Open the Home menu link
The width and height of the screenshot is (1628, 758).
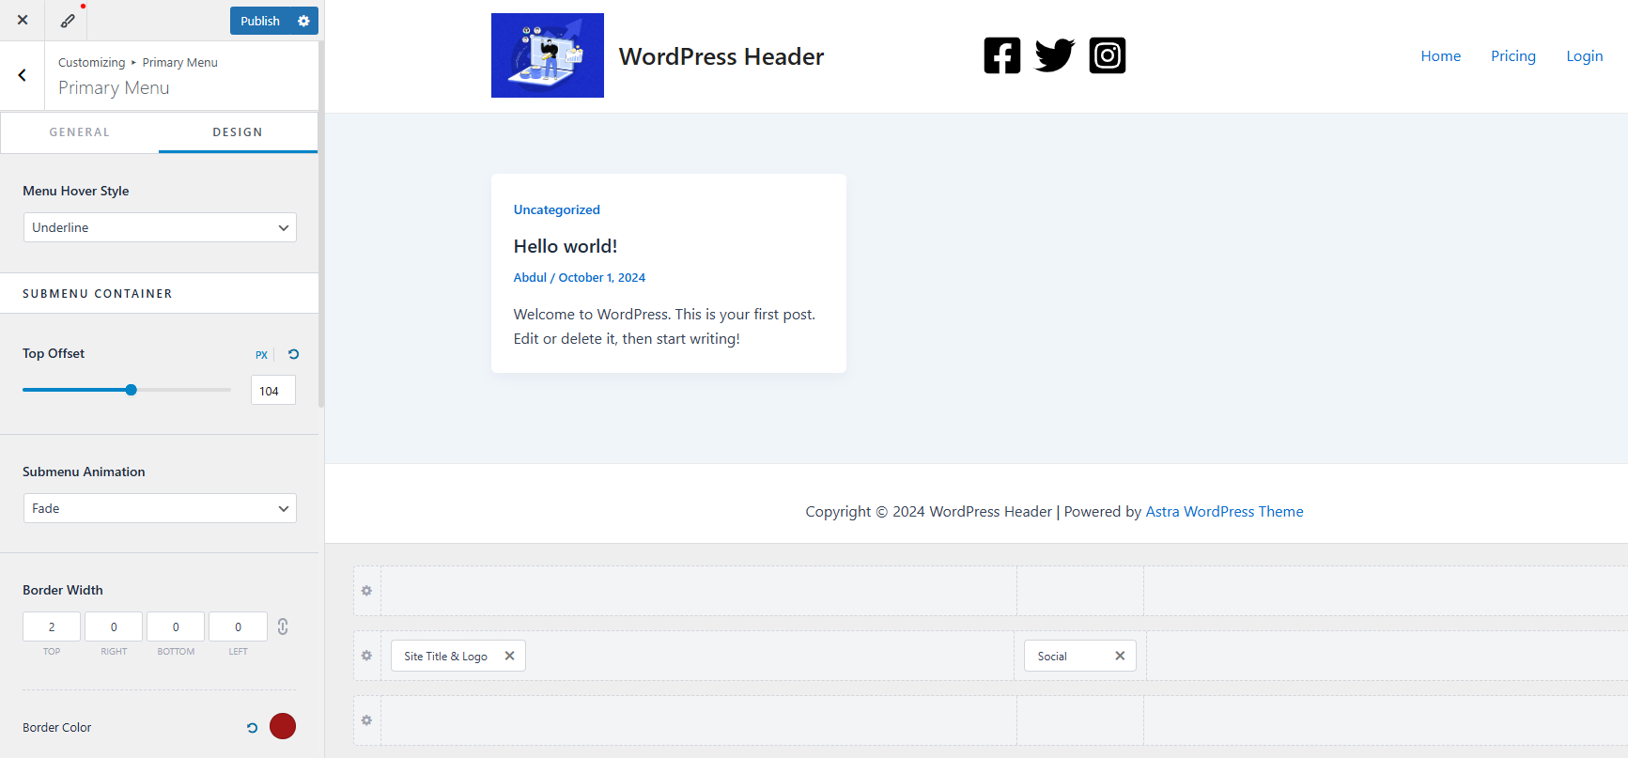coord(1441,56)
